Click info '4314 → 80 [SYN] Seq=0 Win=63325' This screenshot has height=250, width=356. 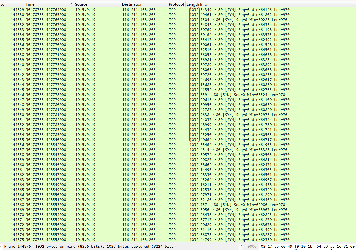coord(235,150)
